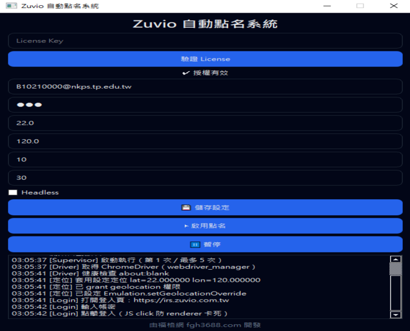
Task: Focus the field containing value 30
Action: [x=205, y=178]
